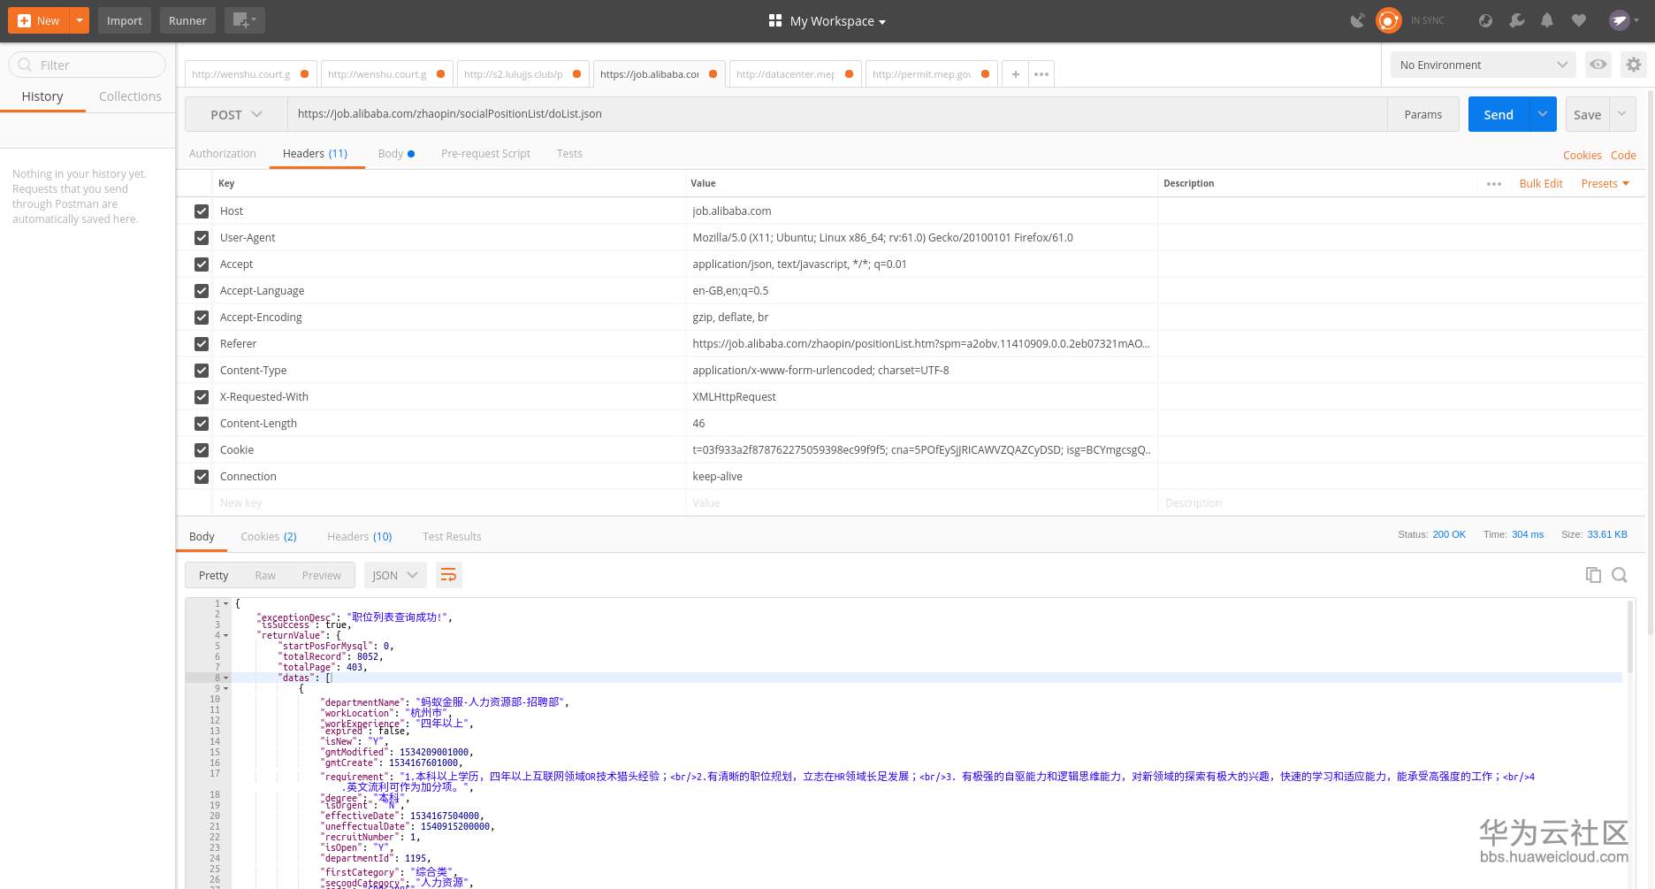Image resolution: width=1655 pixels, height=889 pixels.
Task: Click the workspace grid icon
Action: point(775,20)
